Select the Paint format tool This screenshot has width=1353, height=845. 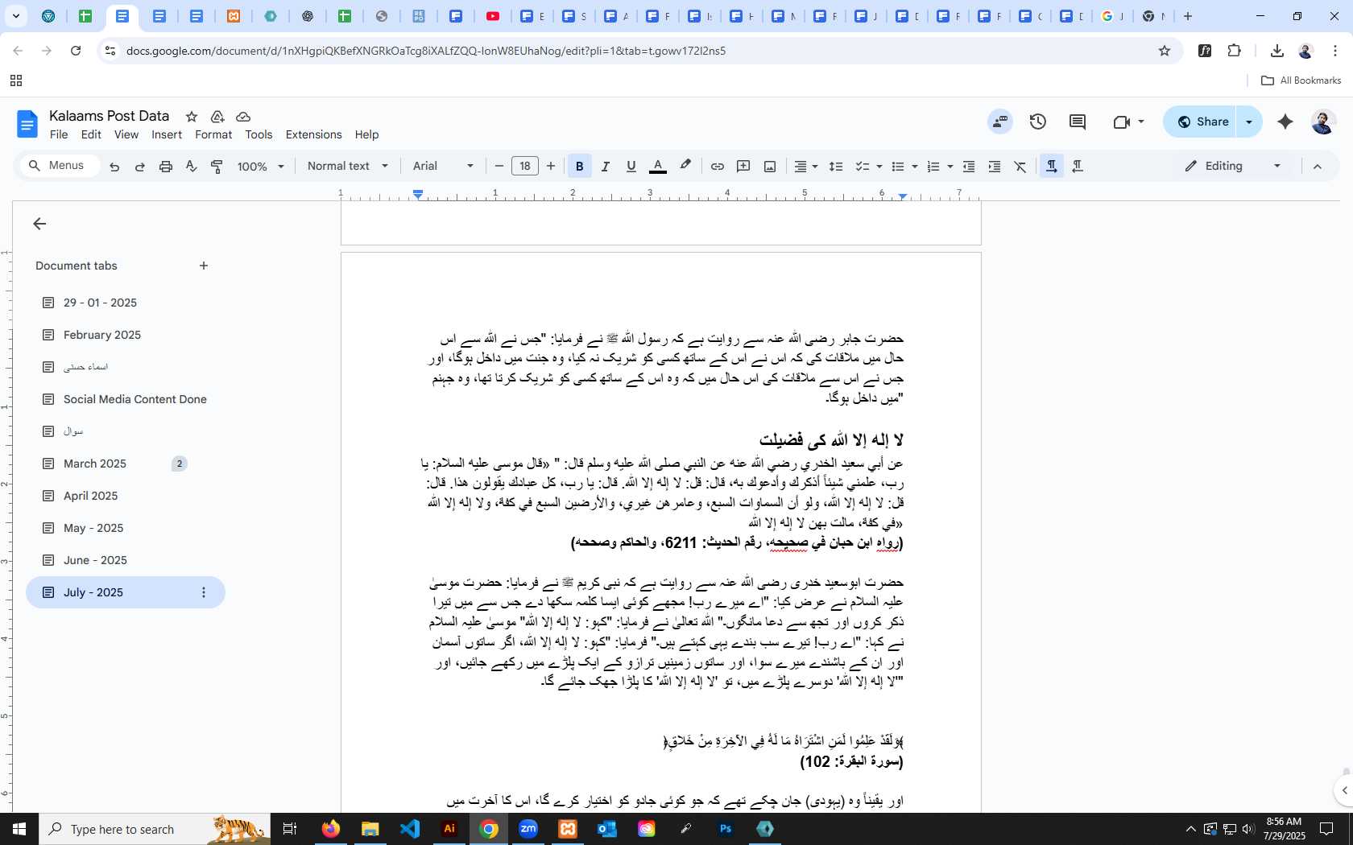[x=217, y=167]
